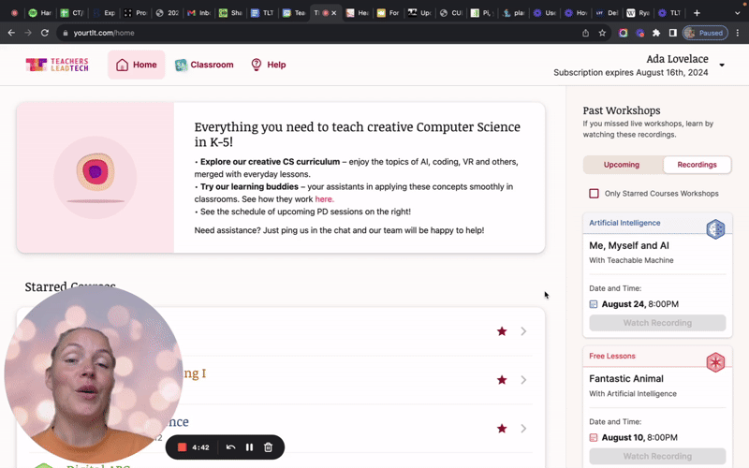Viewport: 749px width, 468px height.
Task: Pause the screen recording
Action: coord(249,447)
